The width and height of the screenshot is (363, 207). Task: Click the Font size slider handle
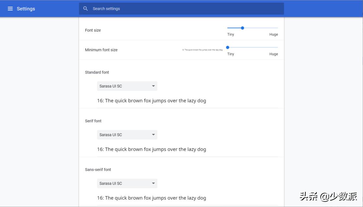242,28
